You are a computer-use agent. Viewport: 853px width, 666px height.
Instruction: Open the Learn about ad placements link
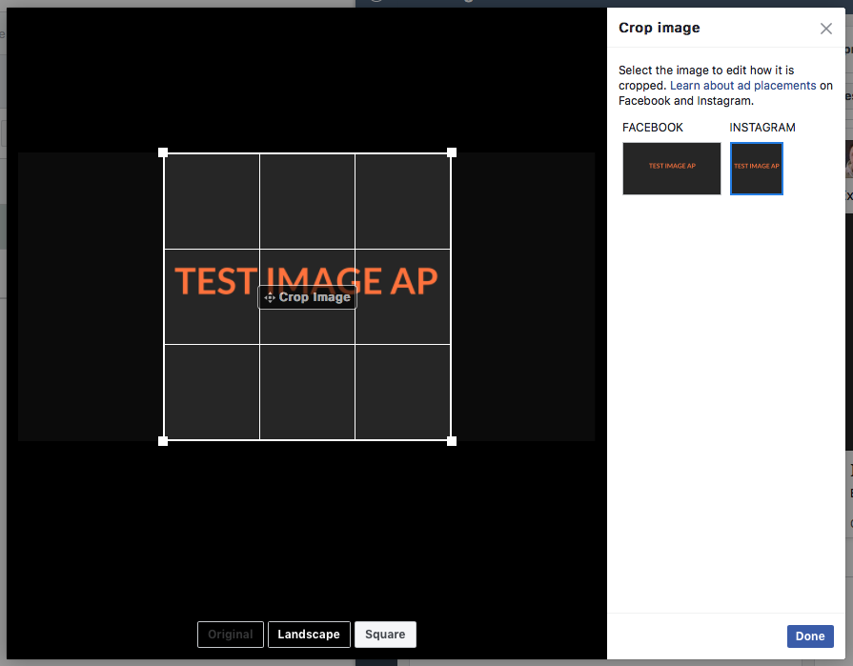click(742, 86)
